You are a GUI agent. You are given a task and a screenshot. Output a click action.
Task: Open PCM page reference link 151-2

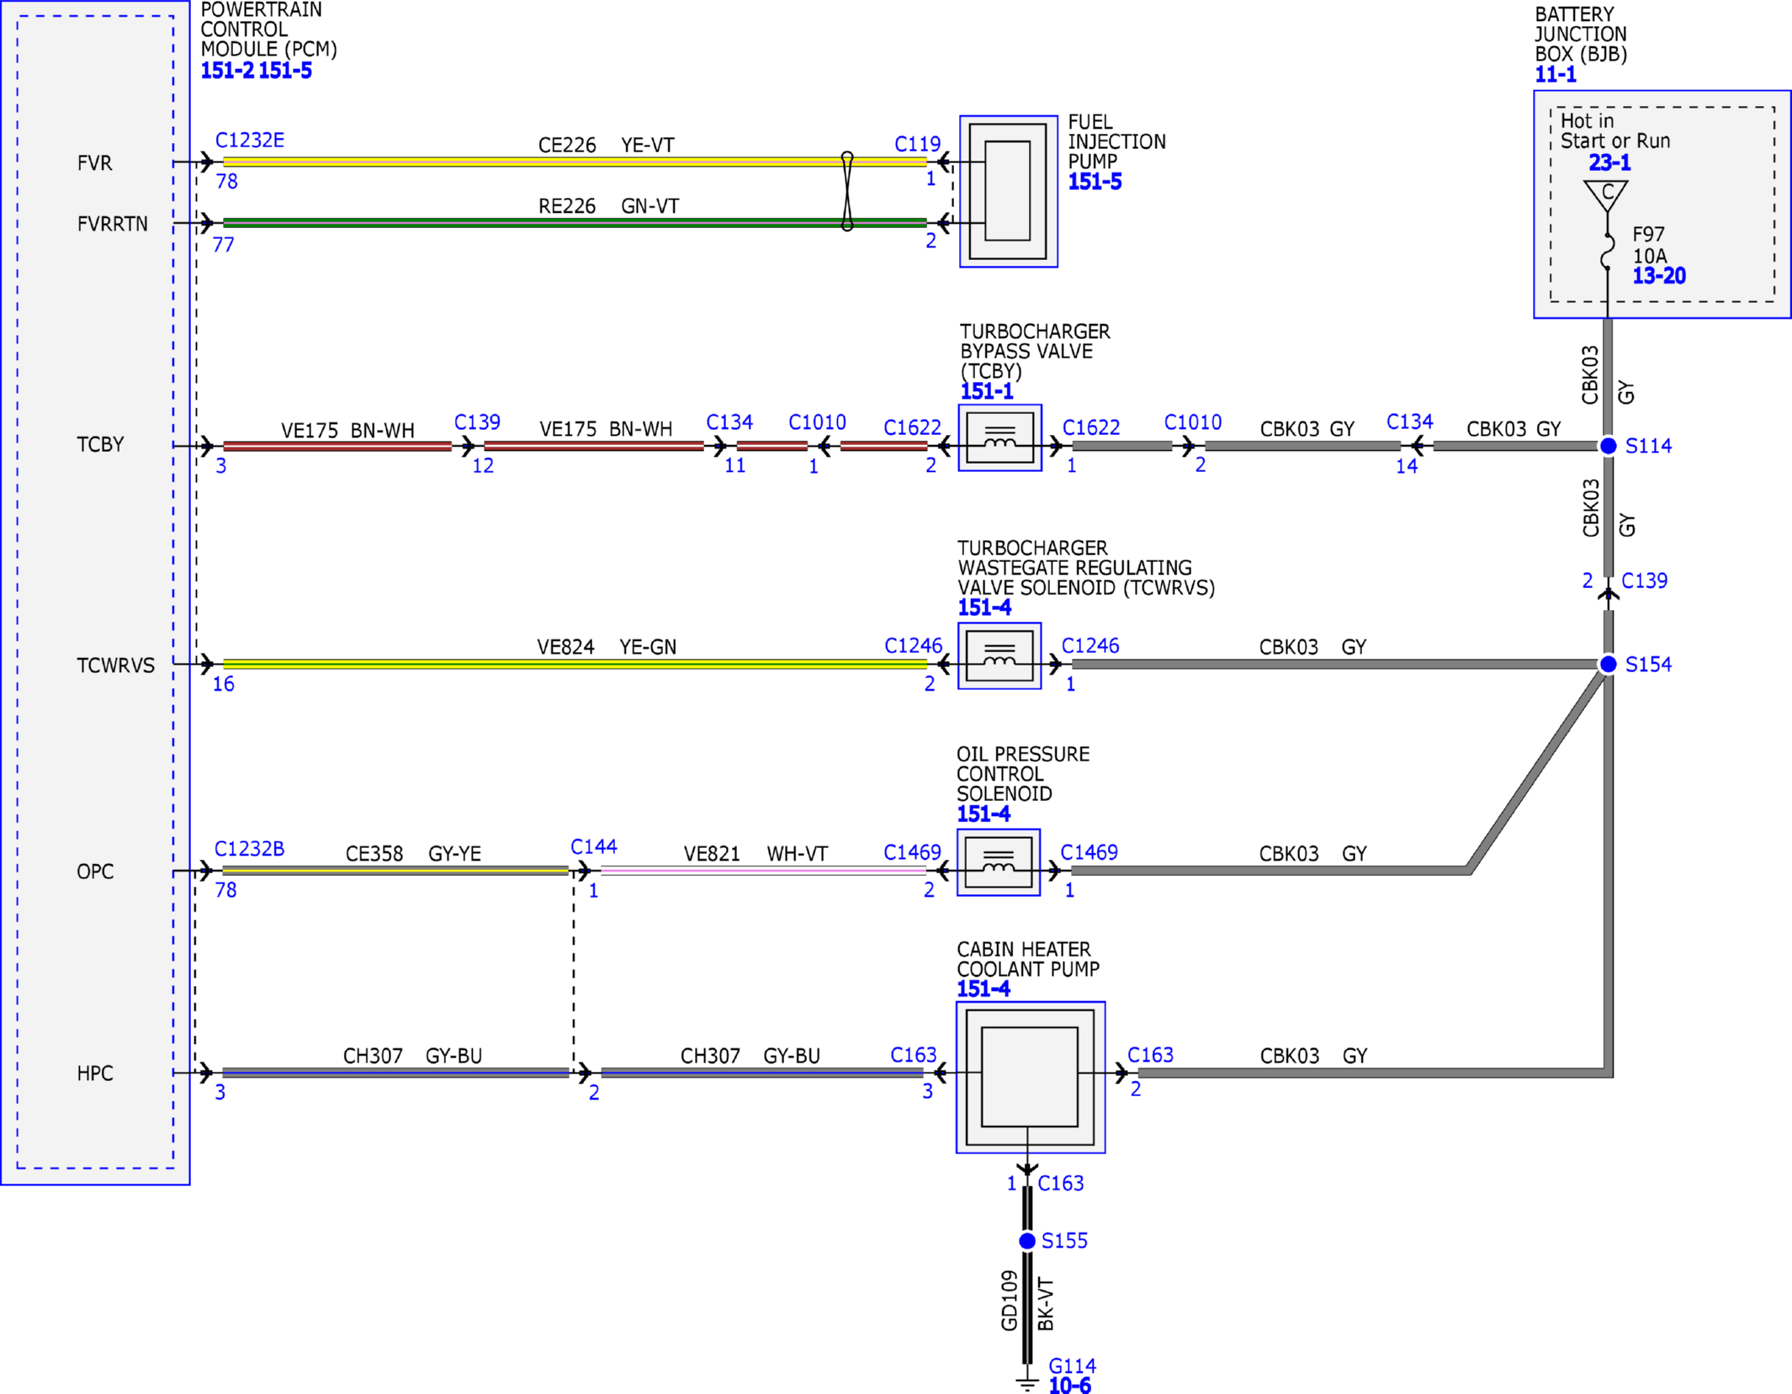click(x=227, y=71)
